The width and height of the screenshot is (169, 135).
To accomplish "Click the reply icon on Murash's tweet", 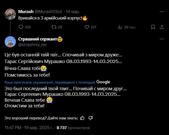I will [x=21, y=27].
